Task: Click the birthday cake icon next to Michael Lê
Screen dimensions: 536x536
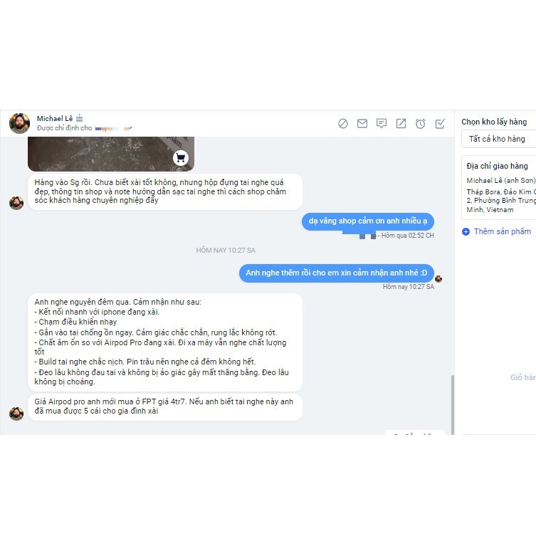Action: click(79, 118)
